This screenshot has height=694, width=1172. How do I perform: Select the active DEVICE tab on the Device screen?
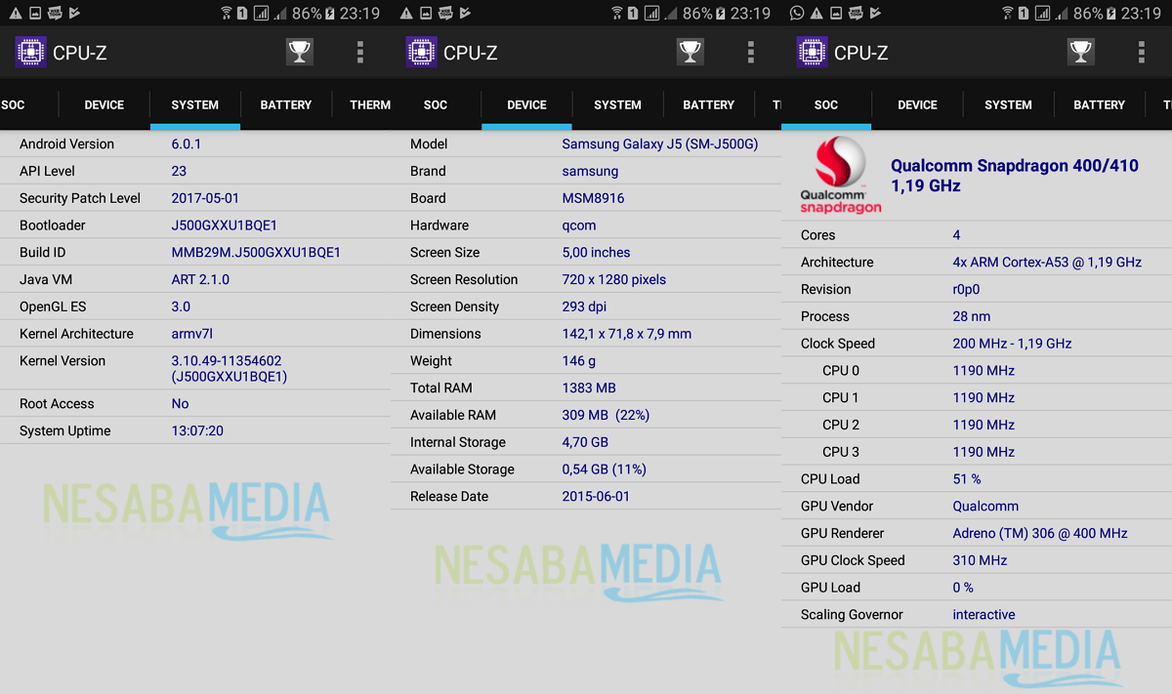[527, 104]
